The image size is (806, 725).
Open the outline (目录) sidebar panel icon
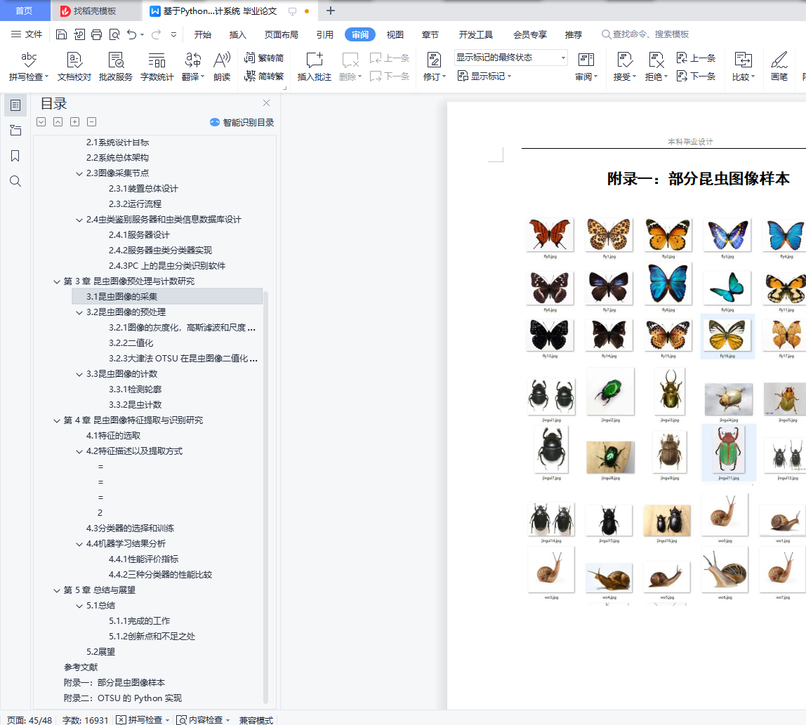15,105
